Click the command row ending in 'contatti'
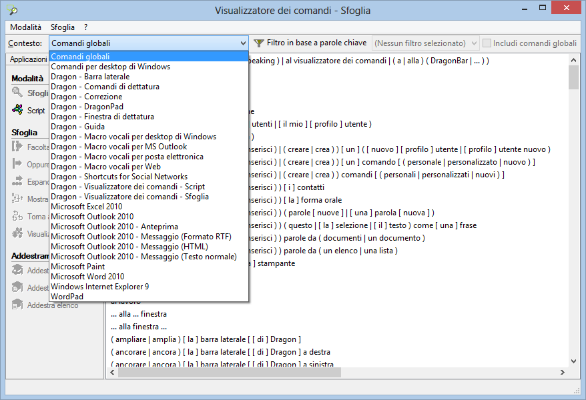This screenshot has height=400, width=586. click(x=286, y=187)
